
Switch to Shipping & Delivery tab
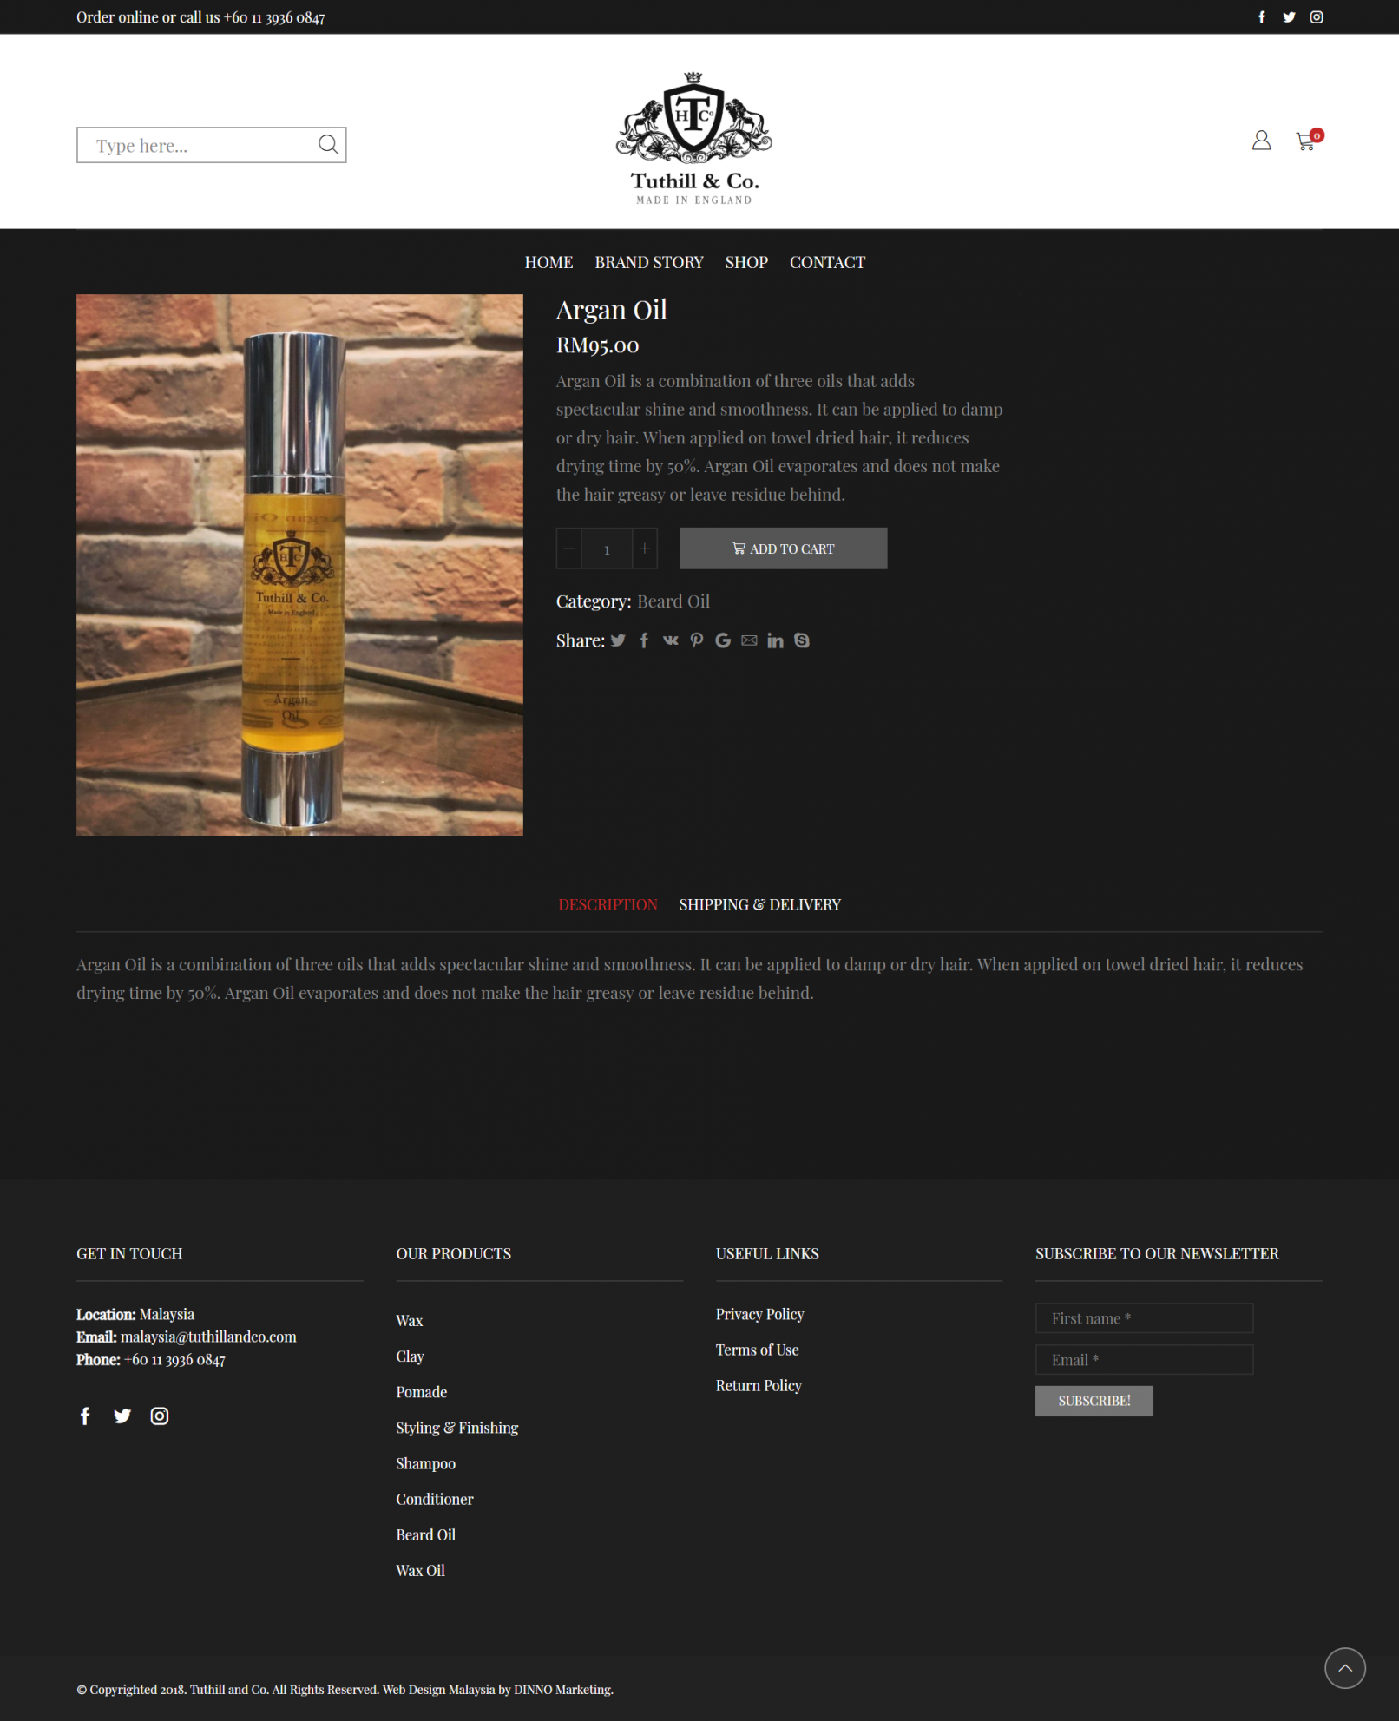(759, 904)
